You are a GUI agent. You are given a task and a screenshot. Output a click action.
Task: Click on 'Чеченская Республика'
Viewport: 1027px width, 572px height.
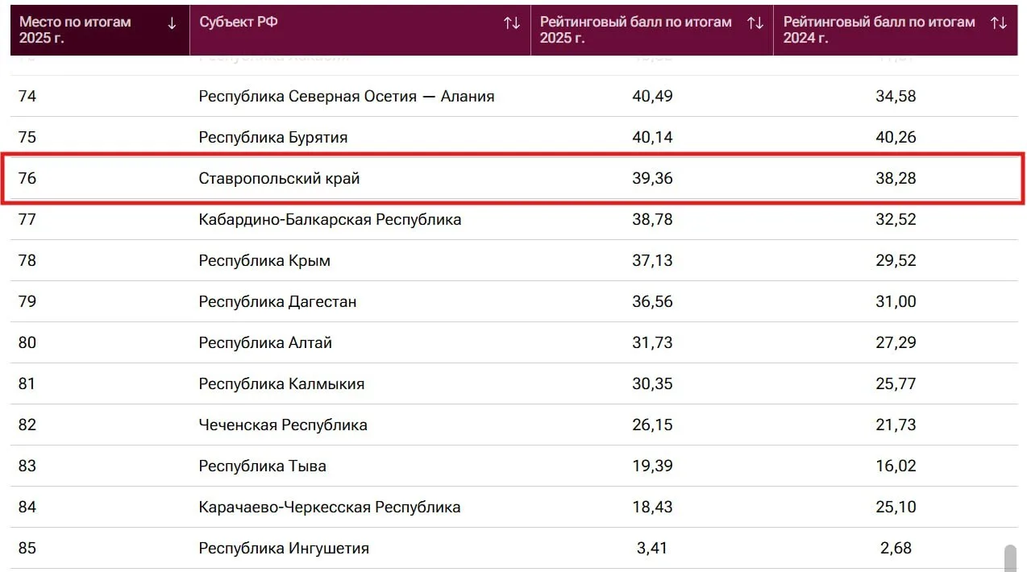tap(283, 425)
